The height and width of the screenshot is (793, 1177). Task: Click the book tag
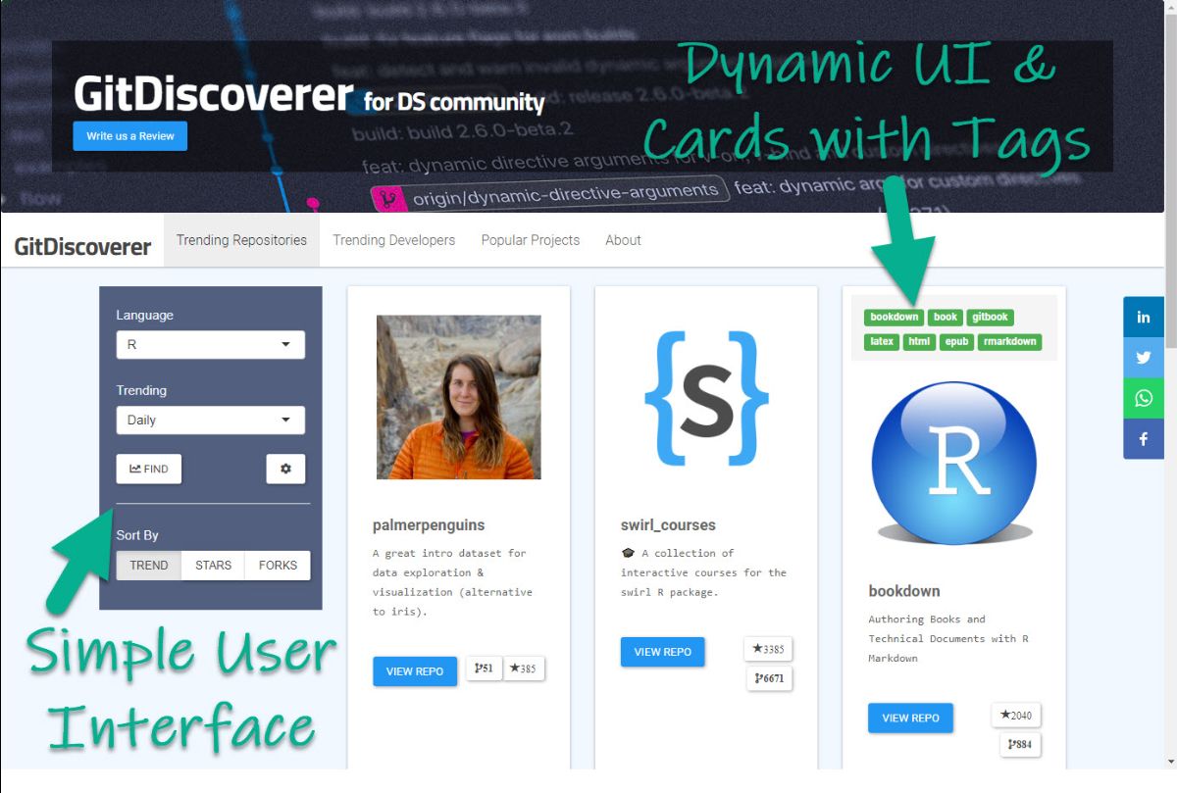point(946,317)
